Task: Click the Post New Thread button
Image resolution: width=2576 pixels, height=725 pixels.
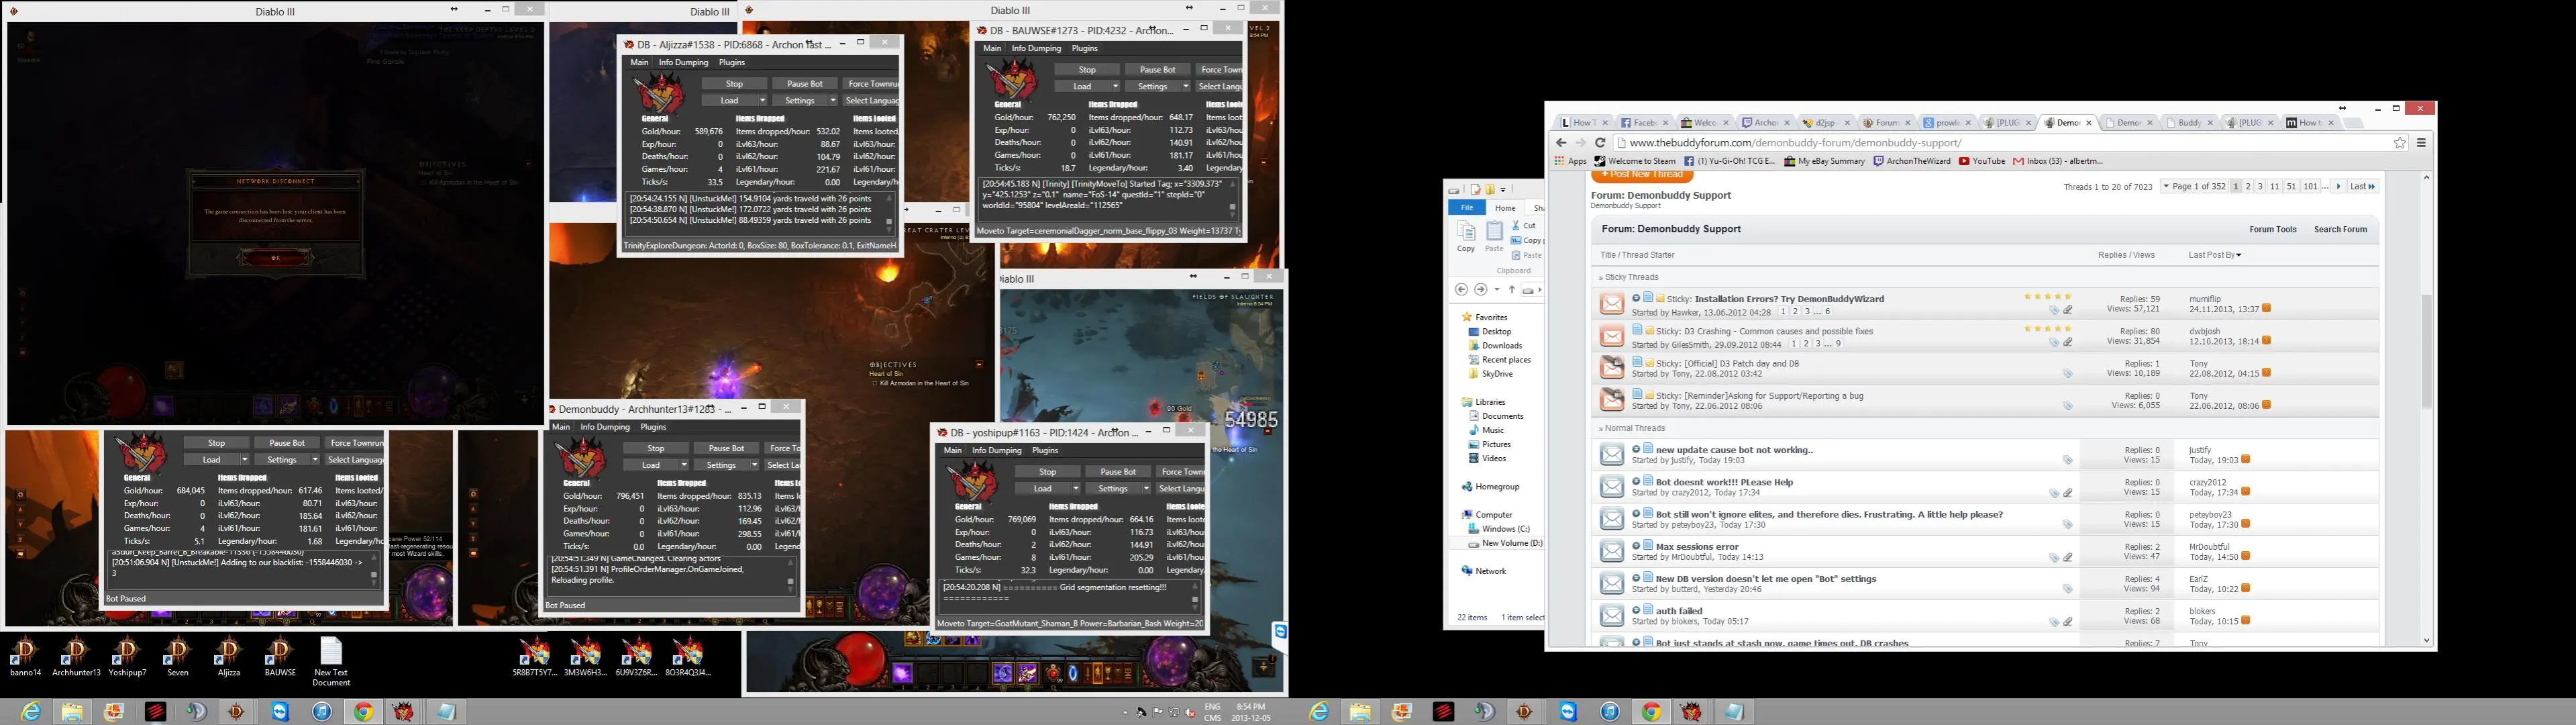Action: [1641, 176]
